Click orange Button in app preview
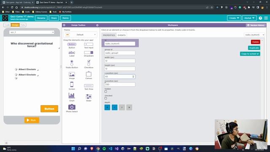Screen dimensions: 270x152 [49, 109]
